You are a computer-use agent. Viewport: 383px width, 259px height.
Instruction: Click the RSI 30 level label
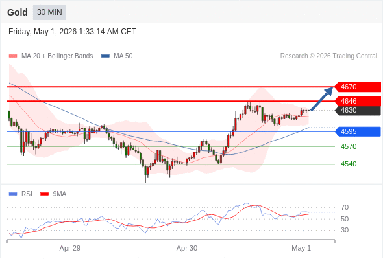point(345,230)
